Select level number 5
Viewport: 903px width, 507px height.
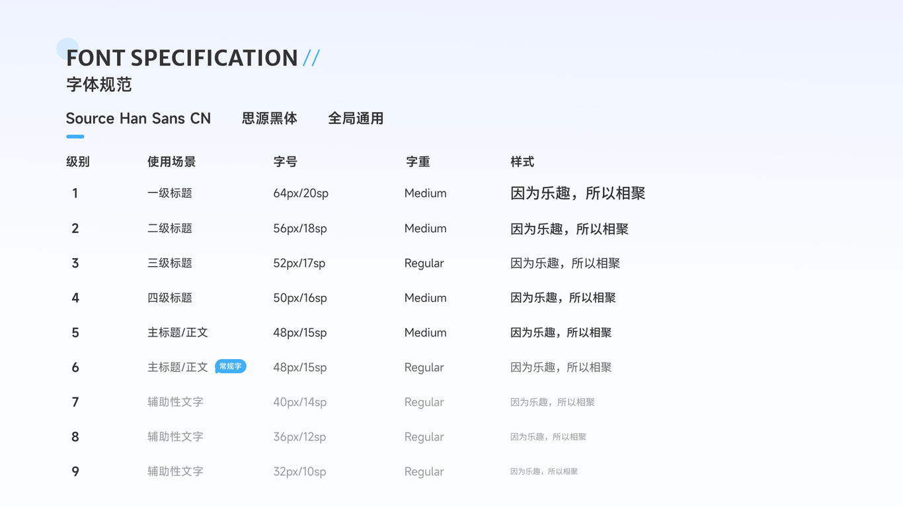[x=75, y=333]
